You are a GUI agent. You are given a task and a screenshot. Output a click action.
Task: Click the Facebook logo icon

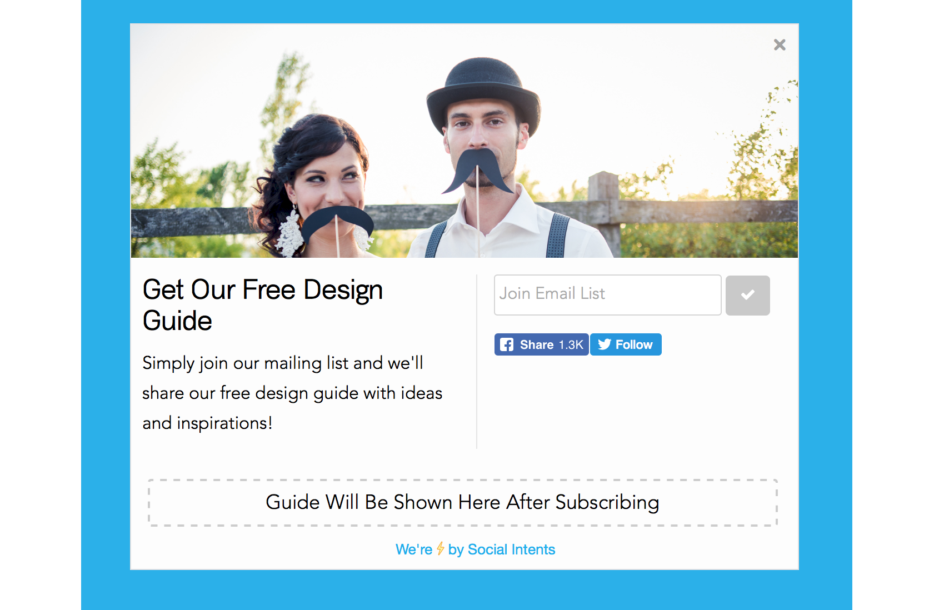pos(507,344)
